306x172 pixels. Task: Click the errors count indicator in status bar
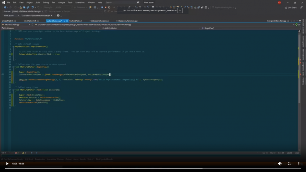pyautogui.click(x=17, y=153)
